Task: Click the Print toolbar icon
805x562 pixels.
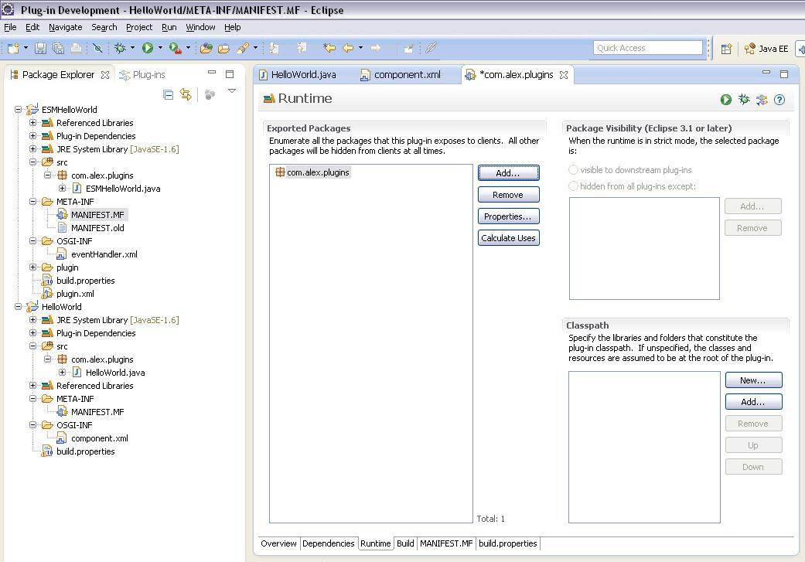Action: 76,48
